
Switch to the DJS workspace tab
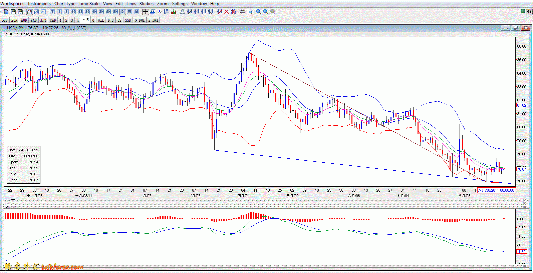tap(110, 20)
